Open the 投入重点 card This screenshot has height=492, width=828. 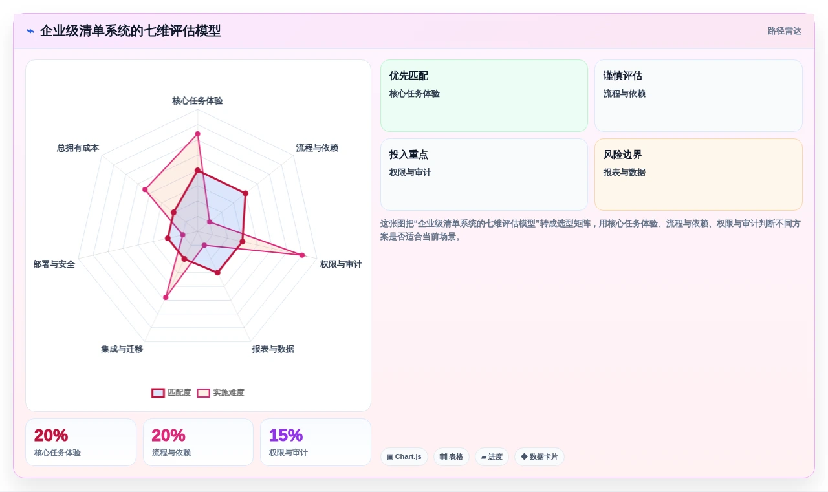point(484,175)
